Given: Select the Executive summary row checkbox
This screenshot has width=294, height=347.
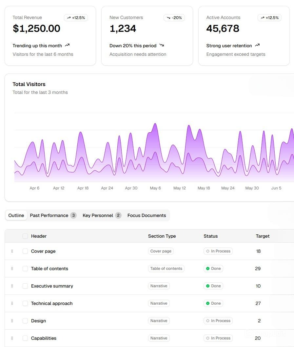Looking at the screenshot, I should click(25, 286).
